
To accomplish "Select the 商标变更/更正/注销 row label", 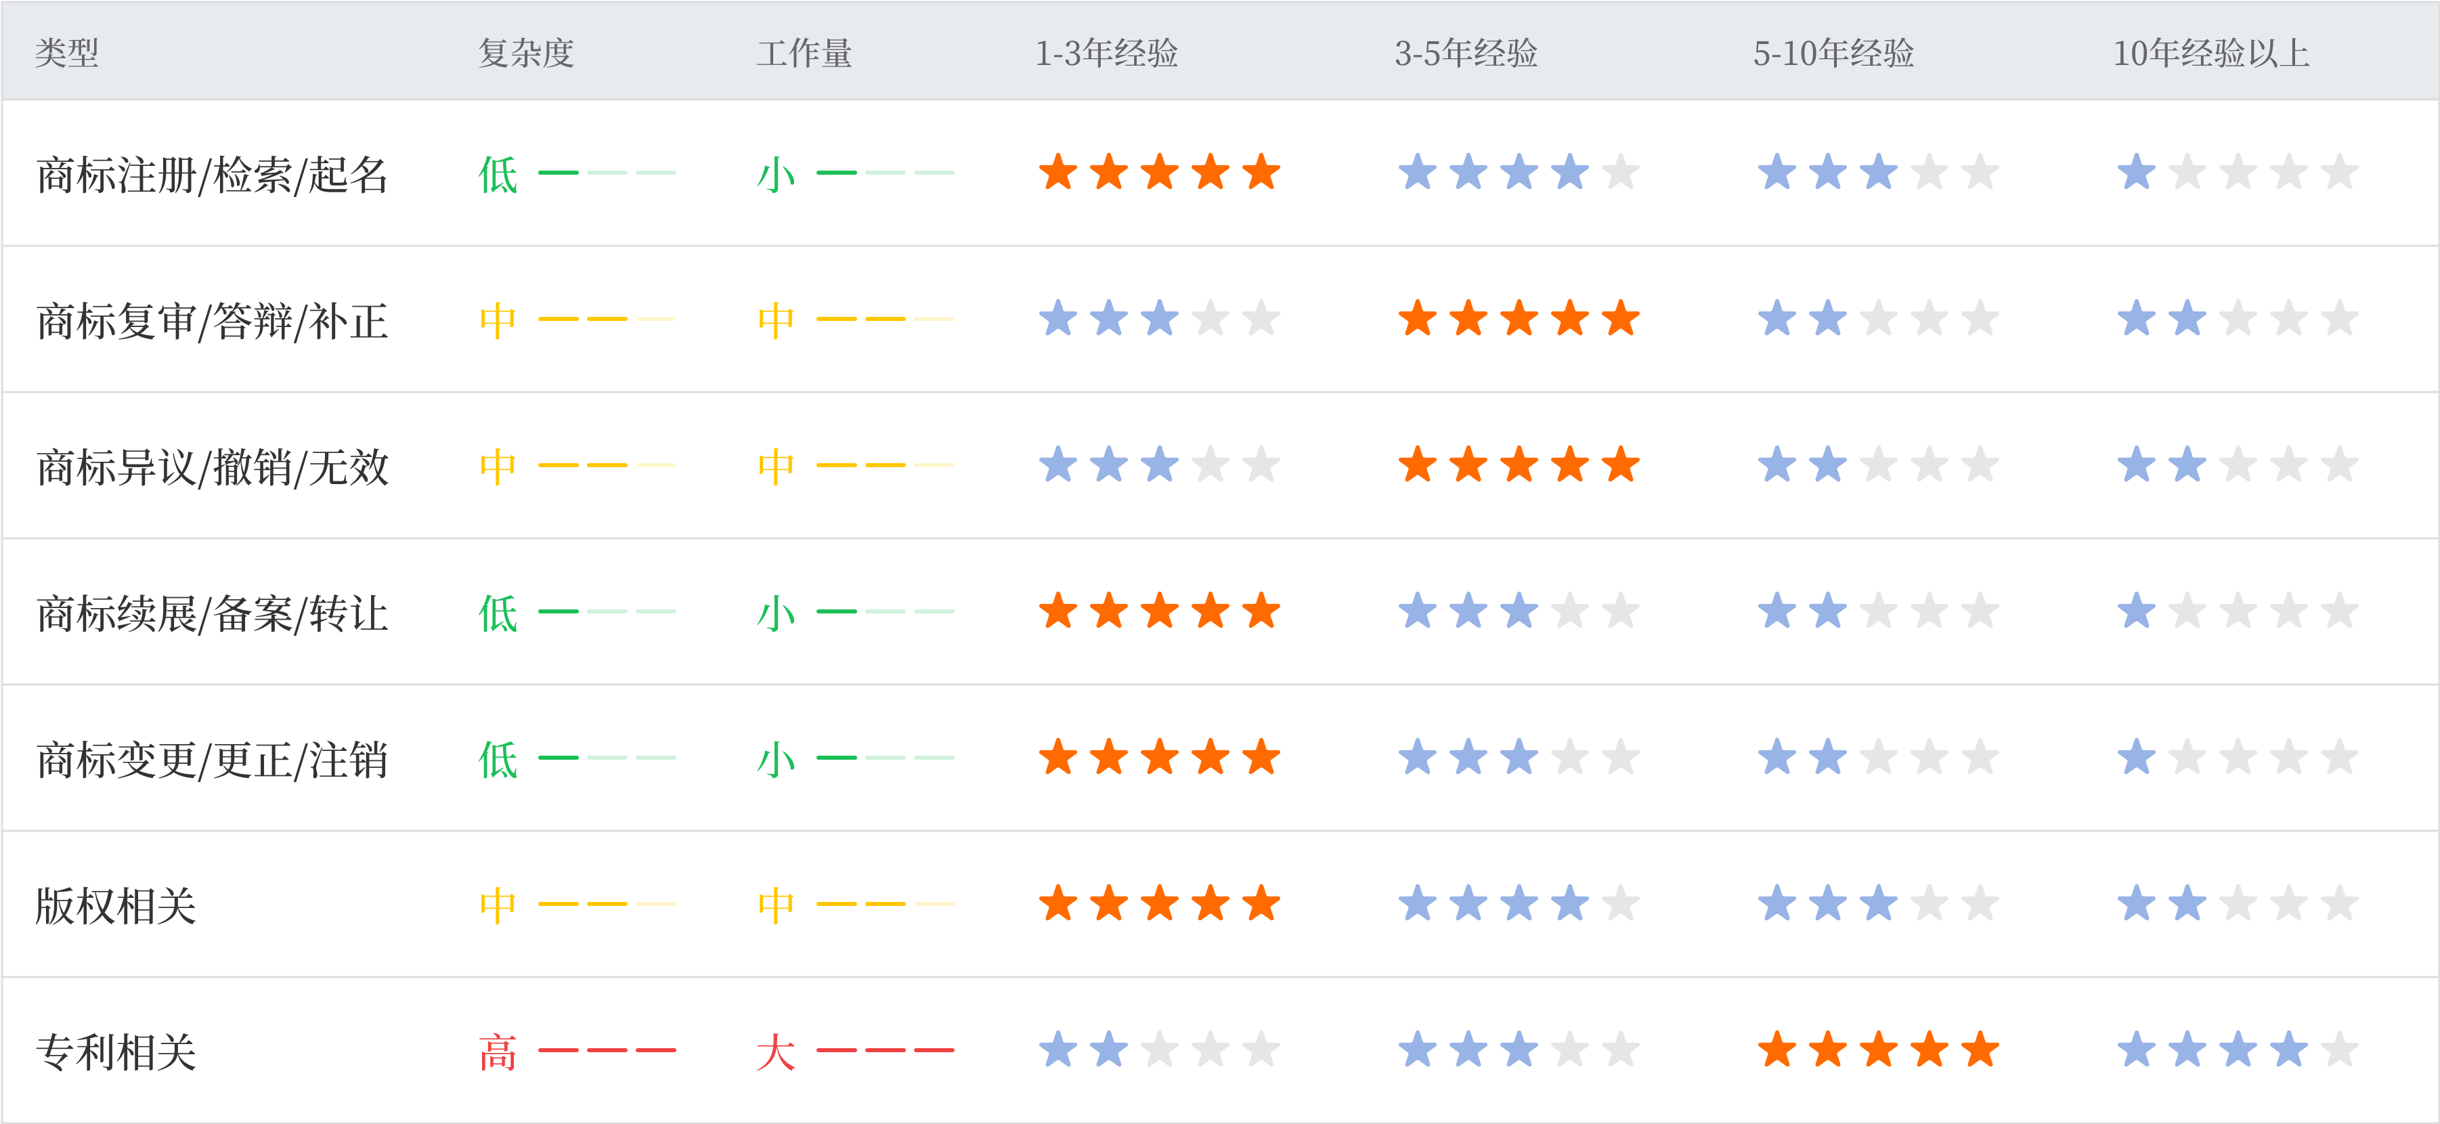I will pyautogui.click(x=212, y=760).
